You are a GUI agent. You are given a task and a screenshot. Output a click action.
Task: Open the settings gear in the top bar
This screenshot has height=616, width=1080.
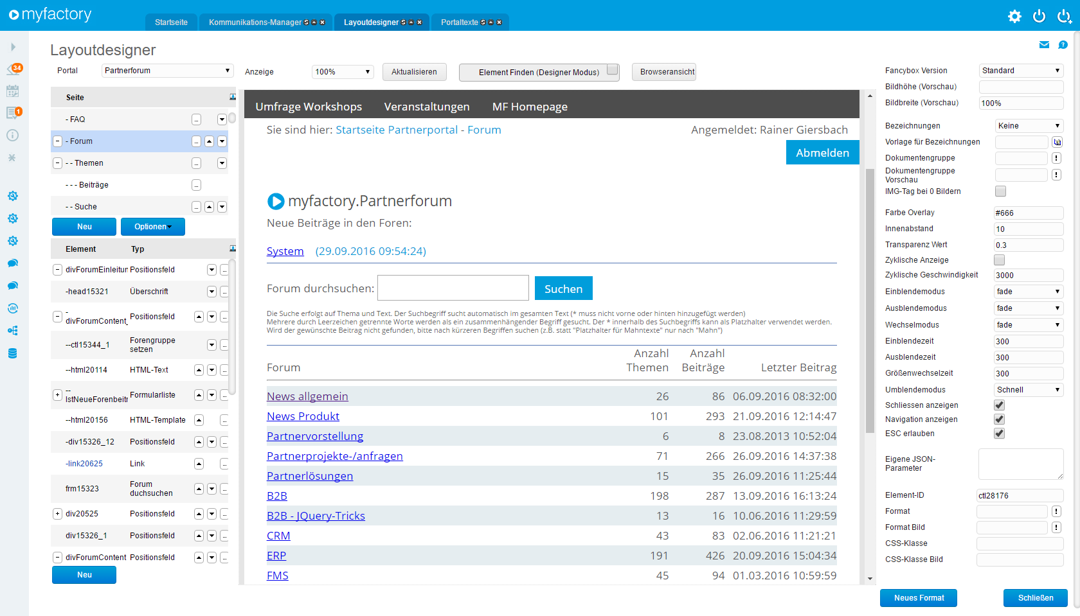point(1014,17)
